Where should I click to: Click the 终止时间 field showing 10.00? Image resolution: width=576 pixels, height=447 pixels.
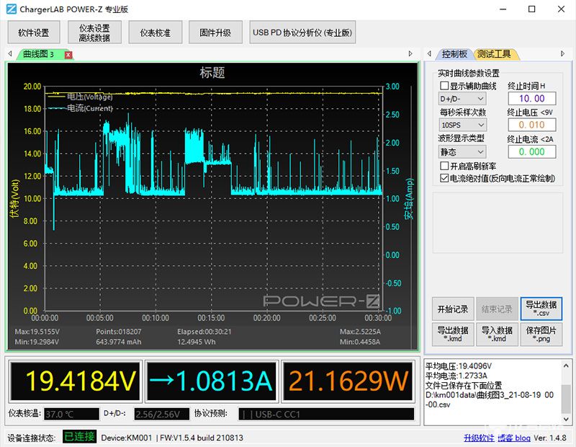pos(531,99)
